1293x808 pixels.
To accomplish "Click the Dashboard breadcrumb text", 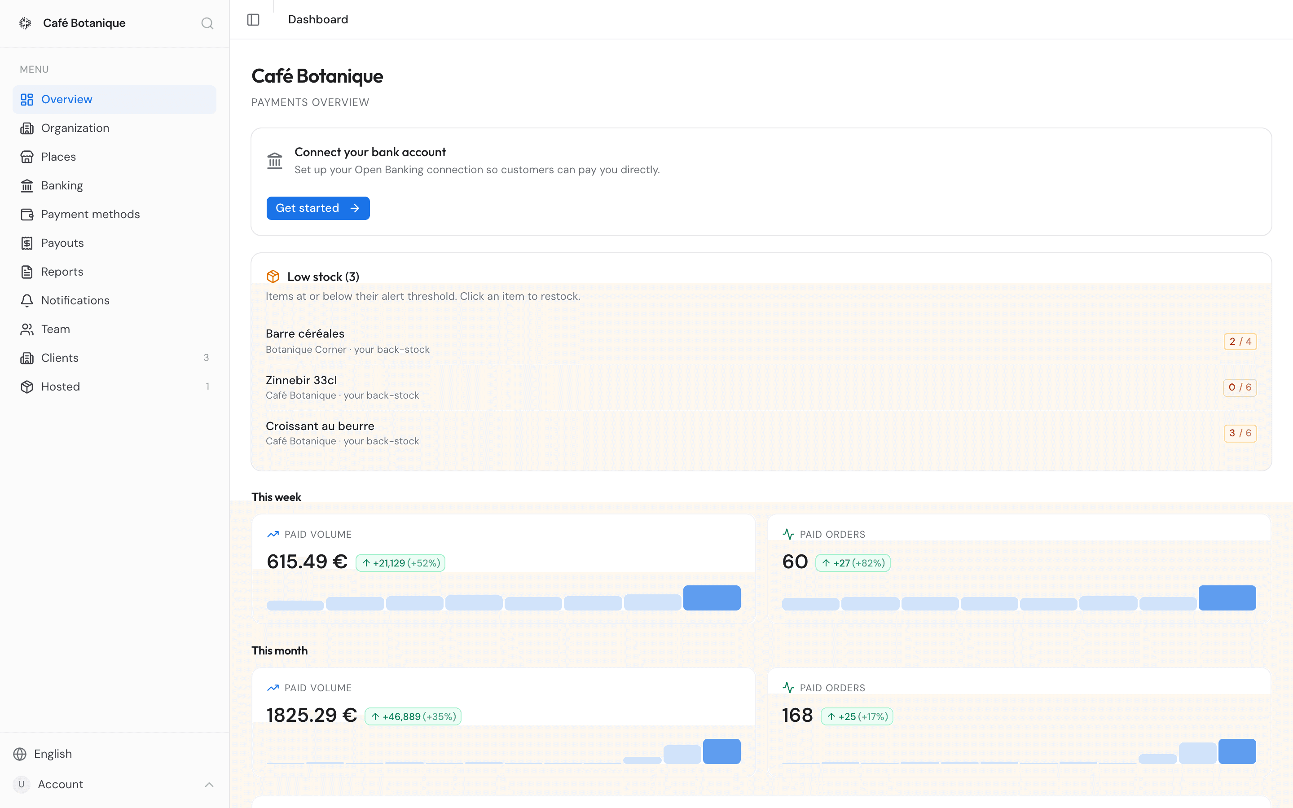I will point(318,20).
